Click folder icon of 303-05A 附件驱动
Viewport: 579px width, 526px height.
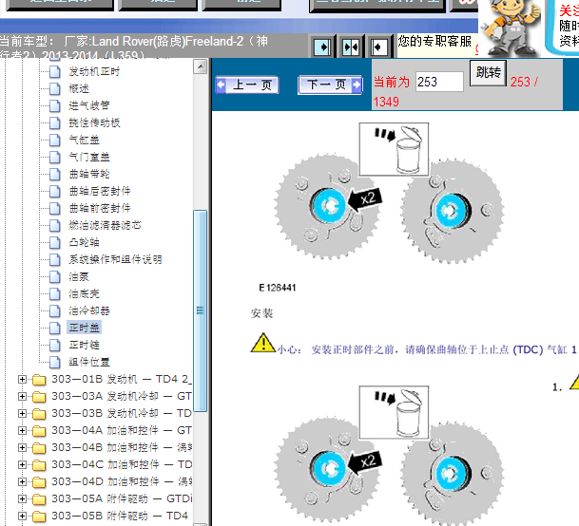39,499
